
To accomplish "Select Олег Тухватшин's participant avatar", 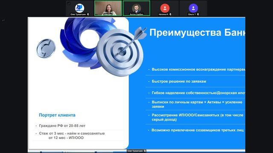I will 80,8.
